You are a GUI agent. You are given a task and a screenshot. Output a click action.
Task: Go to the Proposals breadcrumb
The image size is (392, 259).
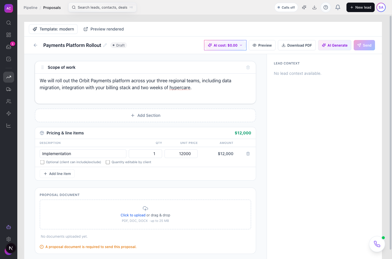(x=52, y=7)
